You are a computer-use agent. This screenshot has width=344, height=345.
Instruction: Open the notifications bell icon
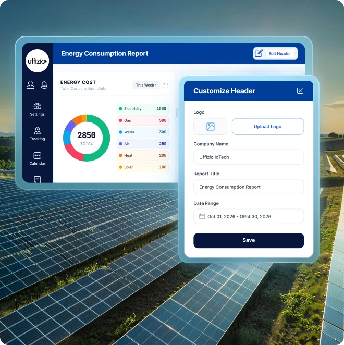[x=44, y=85]
